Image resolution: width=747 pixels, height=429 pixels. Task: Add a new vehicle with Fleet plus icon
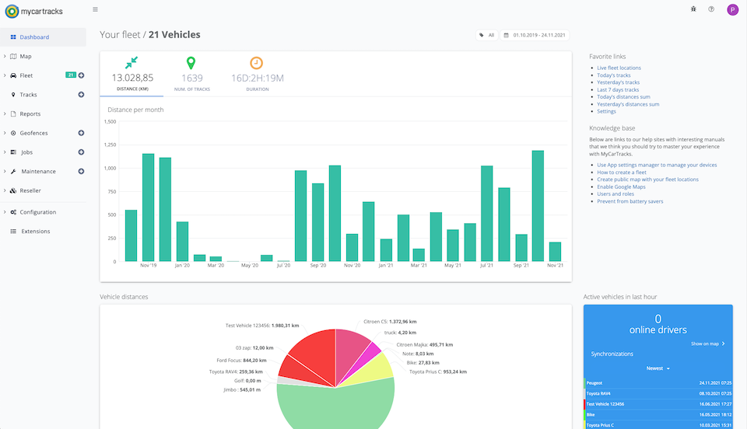pos(81,75)
